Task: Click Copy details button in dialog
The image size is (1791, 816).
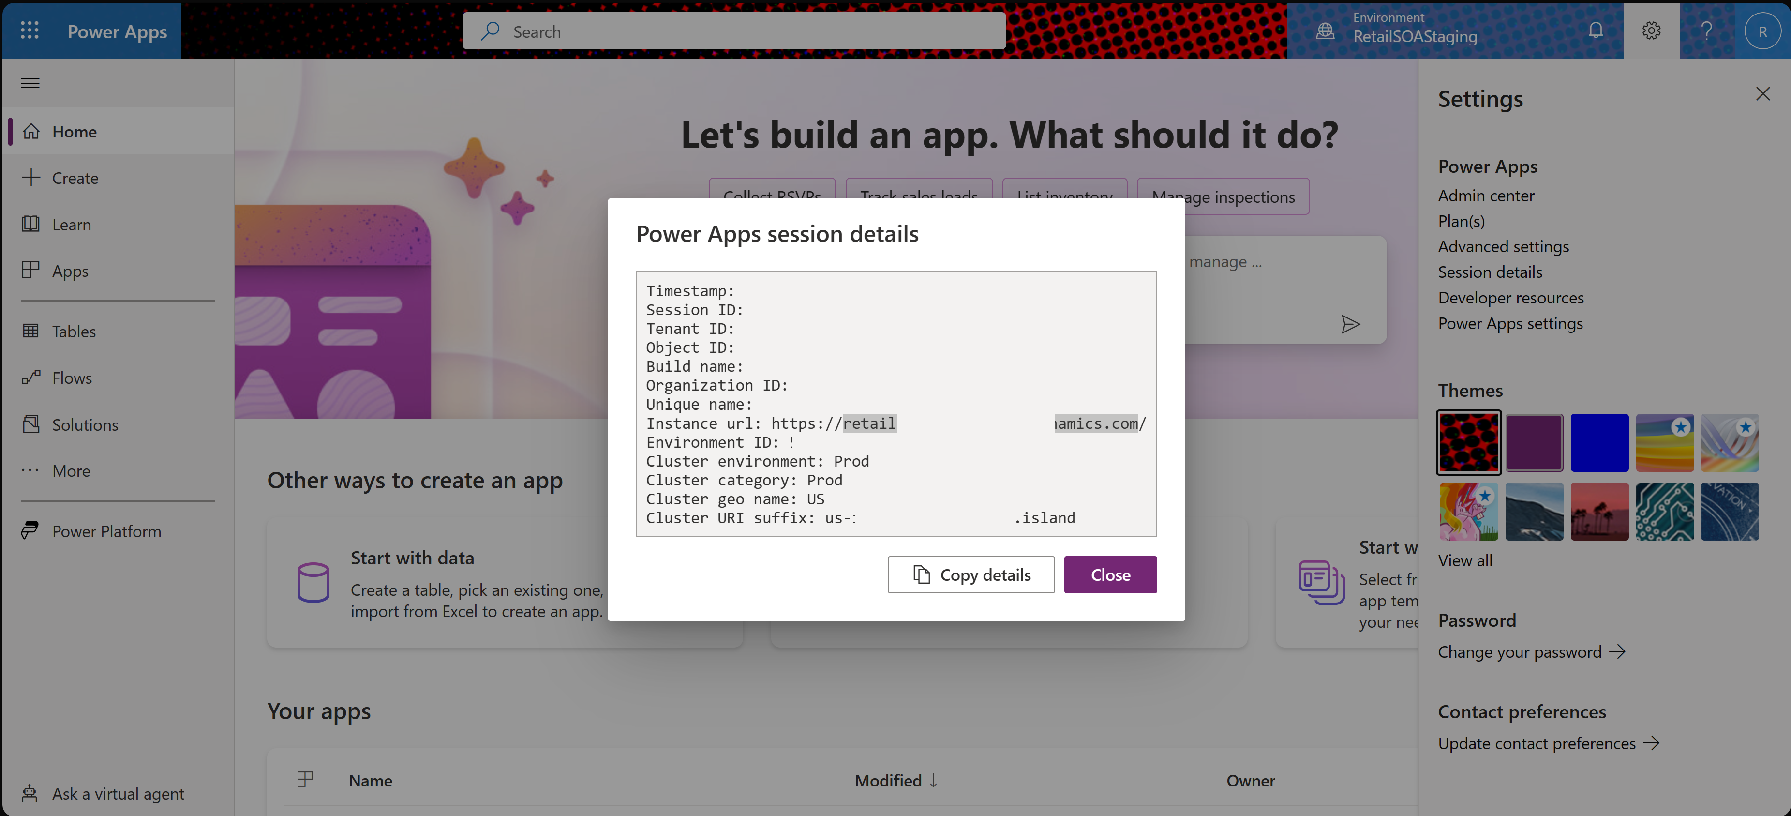Action: (971, 574)
